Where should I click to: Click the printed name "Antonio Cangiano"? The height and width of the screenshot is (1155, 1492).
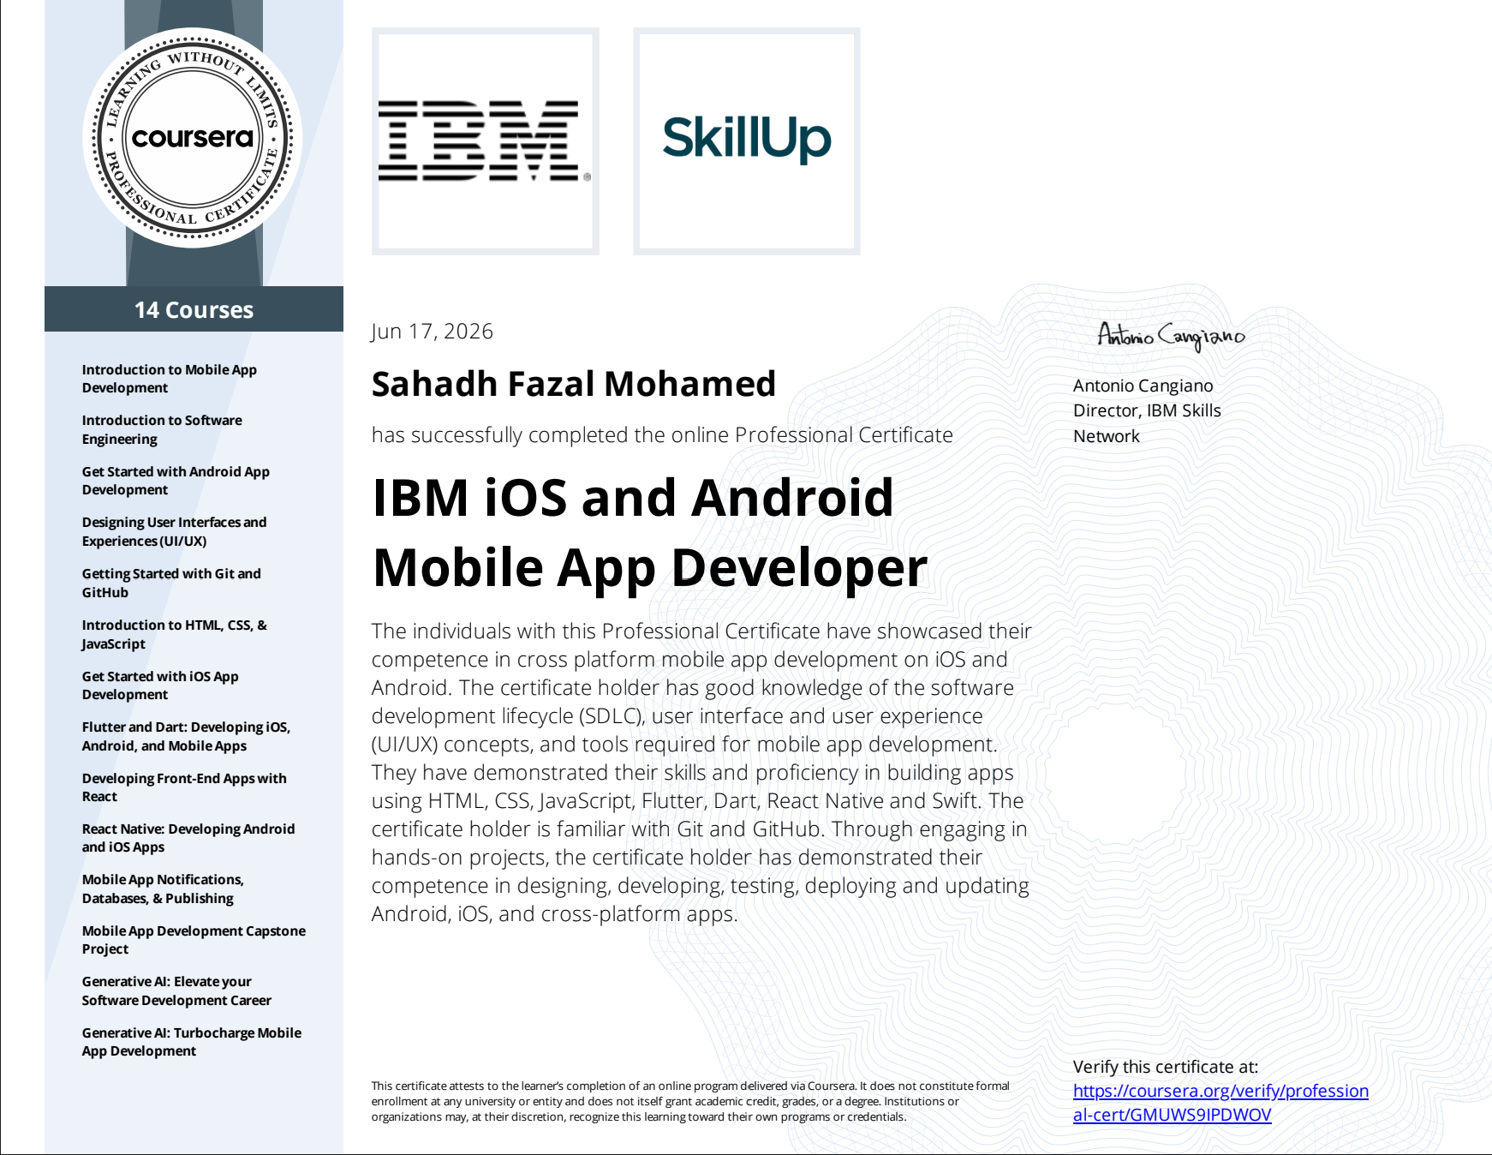tap(1143, 386)
